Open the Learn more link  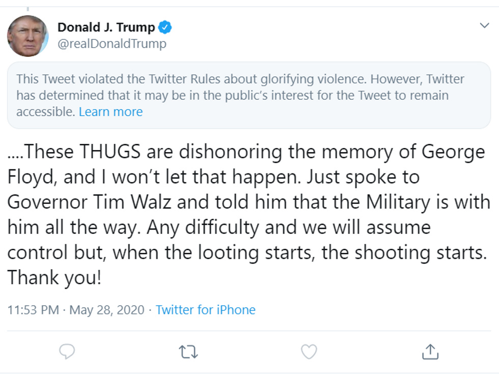(x=110, y=111)
